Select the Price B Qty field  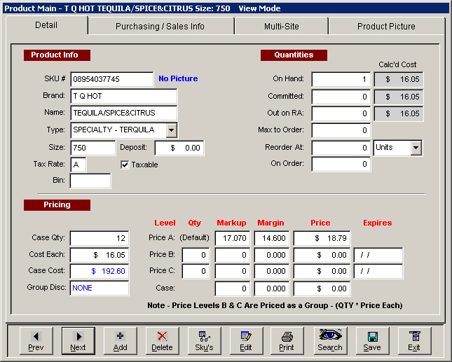[196, 255]
